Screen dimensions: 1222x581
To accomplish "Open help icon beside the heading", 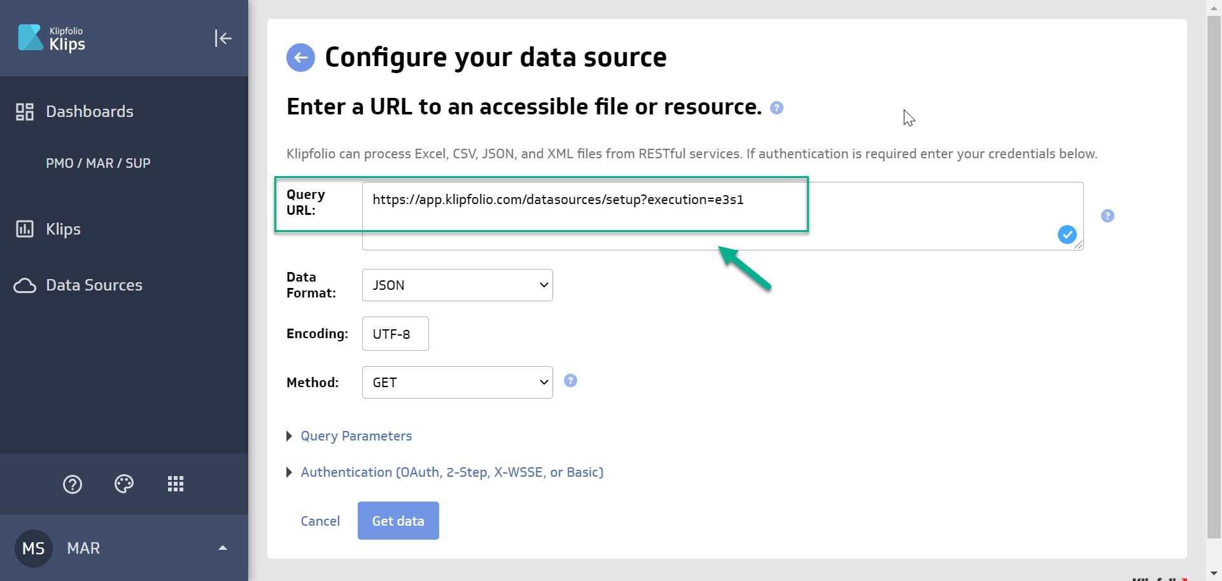I will click(776, 108).
